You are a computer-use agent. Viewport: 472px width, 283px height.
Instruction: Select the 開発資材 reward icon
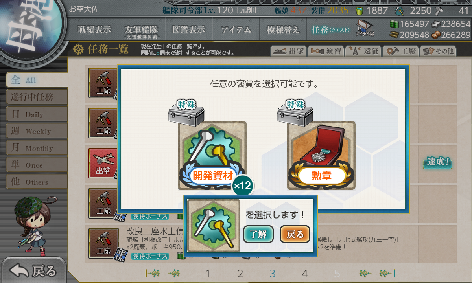[212, 156]
